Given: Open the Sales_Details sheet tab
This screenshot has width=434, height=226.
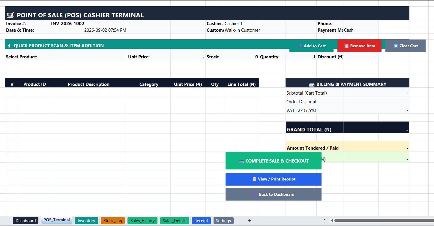Looking at the screenshot, I should pos(175,221).
